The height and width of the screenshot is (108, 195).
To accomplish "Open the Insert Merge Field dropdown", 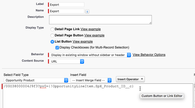I will pos(91,80).
